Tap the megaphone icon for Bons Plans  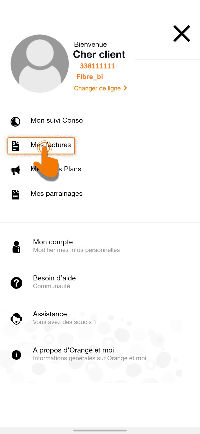coord(16,170)
